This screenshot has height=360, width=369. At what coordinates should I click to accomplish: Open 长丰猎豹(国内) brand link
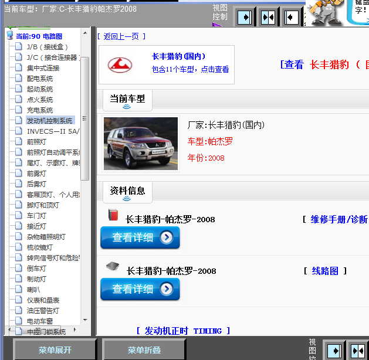(178, 56)
